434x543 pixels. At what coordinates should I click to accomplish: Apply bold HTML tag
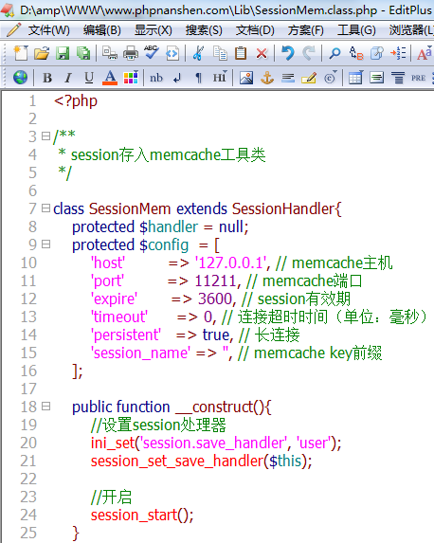coord(47,78)
